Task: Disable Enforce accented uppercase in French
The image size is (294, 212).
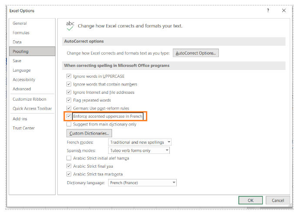Action: coord(69,116)
